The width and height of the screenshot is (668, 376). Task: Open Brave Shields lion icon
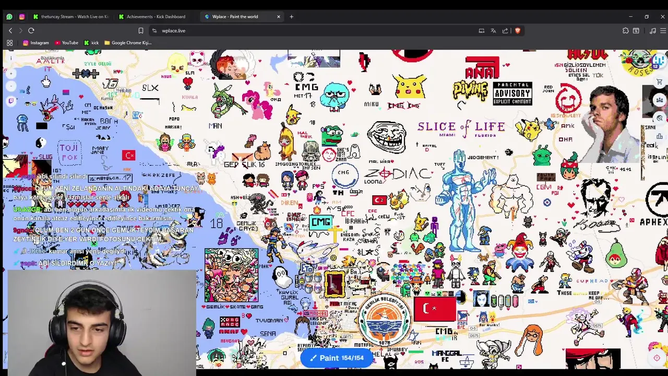click(518, 30)
